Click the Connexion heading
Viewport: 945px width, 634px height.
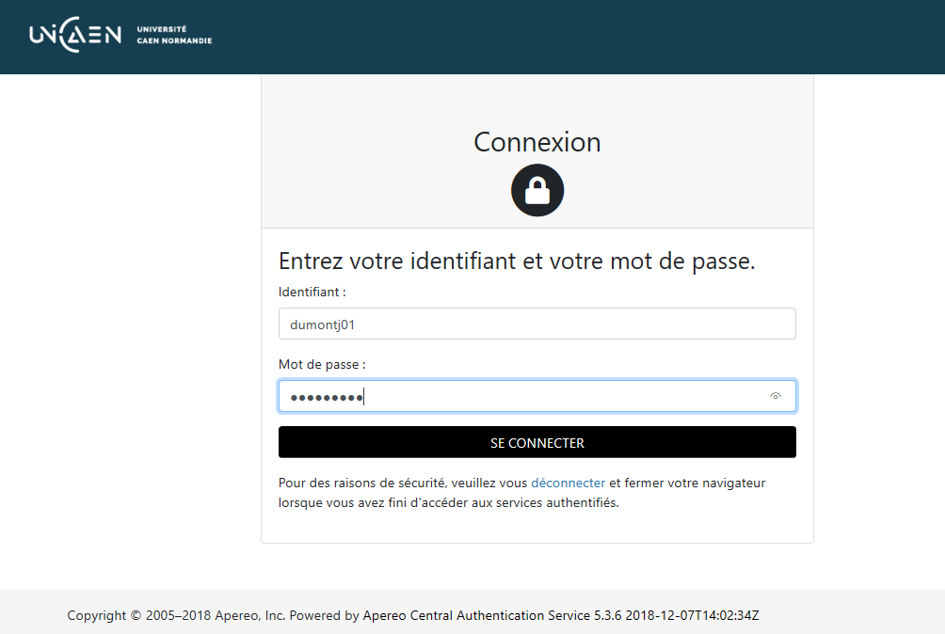coord(537,142)
